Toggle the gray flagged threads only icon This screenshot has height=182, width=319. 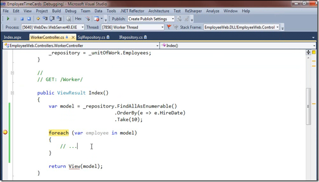click(x=176, y=27)
